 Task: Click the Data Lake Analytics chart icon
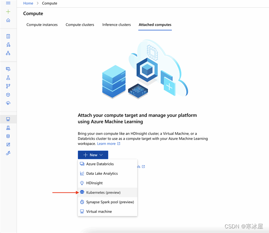(82, 174)
